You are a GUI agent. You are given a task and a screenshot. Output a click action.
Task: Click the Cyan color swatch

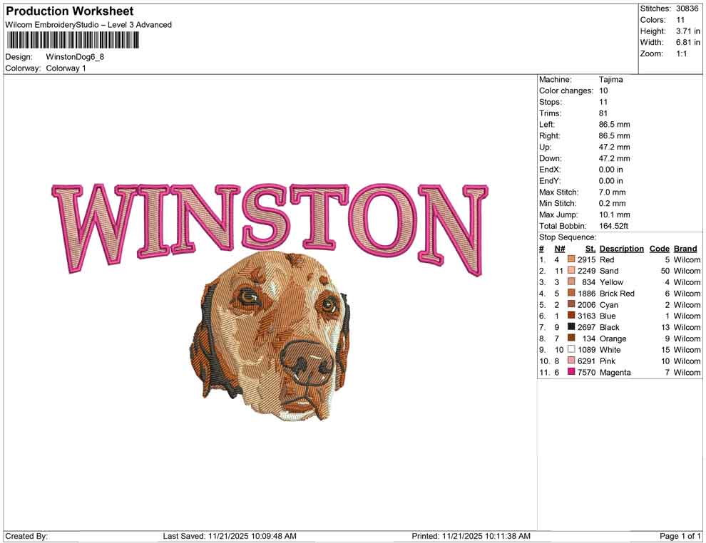click(x=571, y=304)
